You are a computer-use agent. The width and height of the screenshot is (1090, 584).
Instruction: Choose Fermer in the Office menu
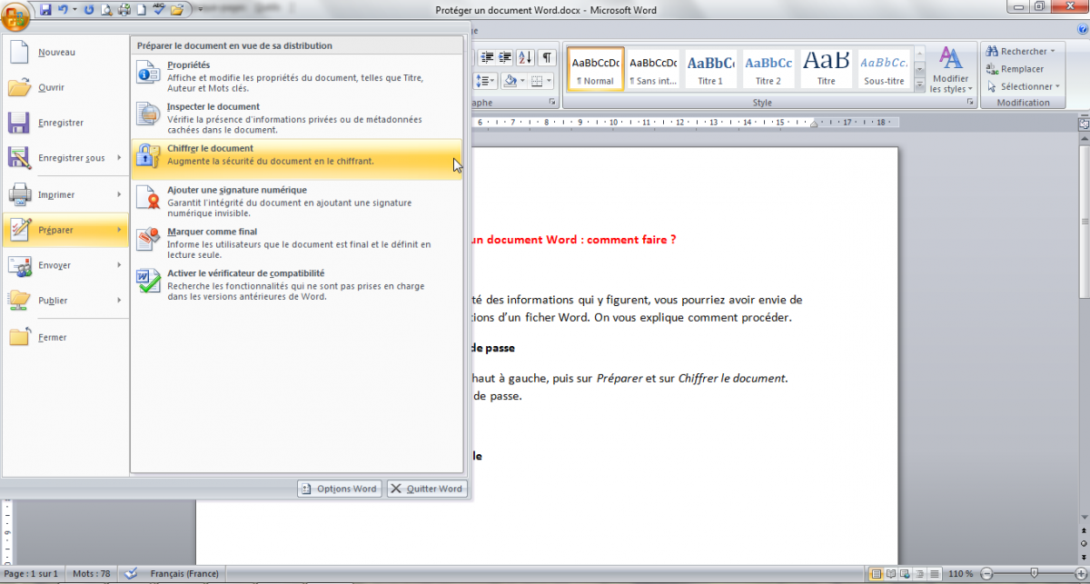[x=65, y=337]
